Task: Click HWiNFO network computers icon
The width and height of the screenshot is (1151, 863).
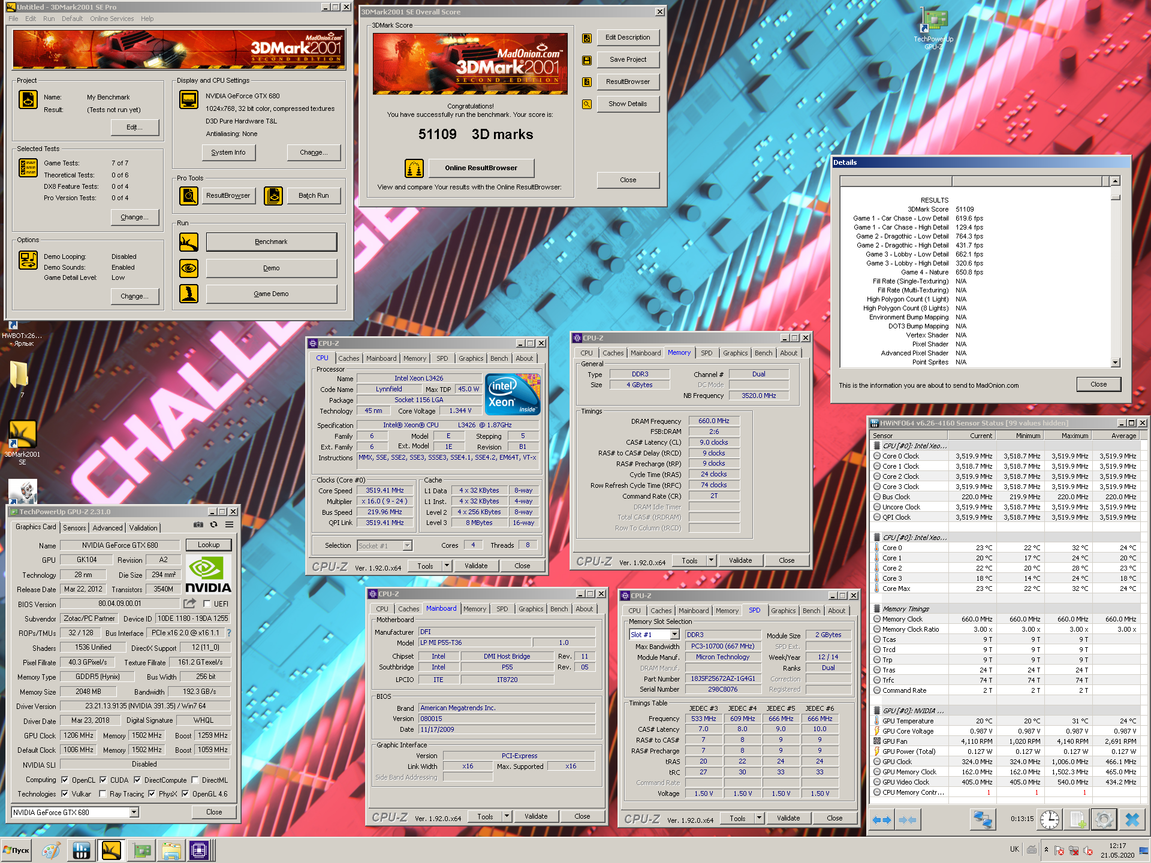Action: pos(983,819)
